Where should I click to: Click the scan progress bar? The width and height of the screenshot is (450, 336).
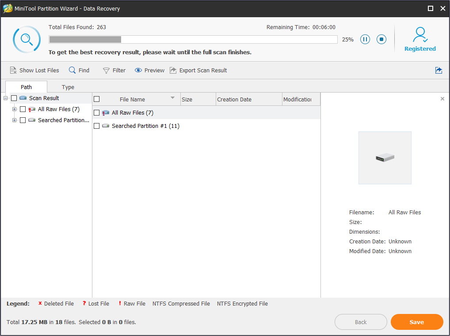coord(193,40)
